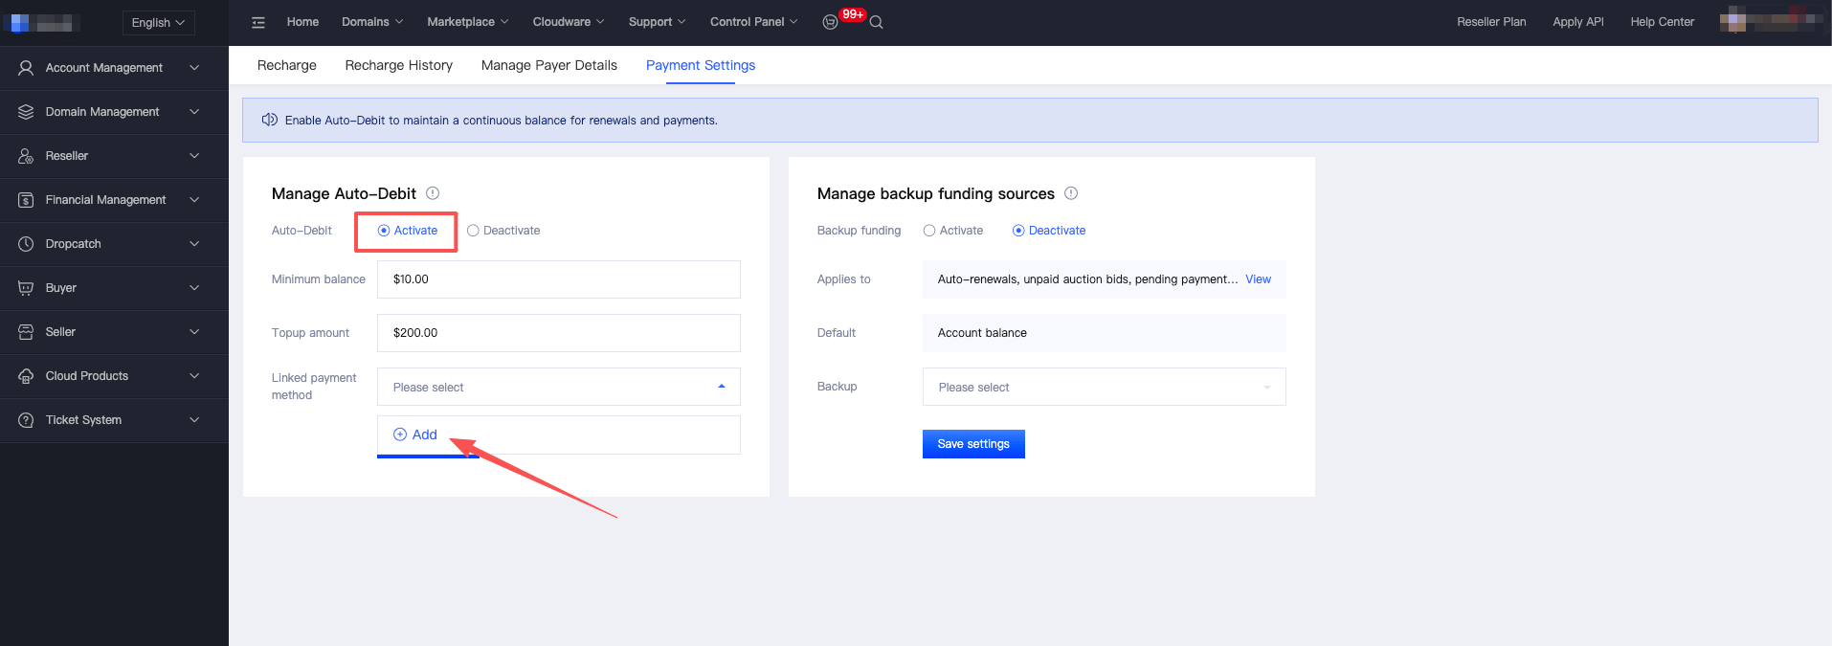Select Activate radio for Auto-Debit
1832x646 pixels.
(x=384, y=231)
